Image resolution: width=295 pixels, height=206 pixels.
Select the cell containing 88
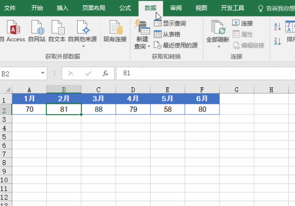point(98,109)
